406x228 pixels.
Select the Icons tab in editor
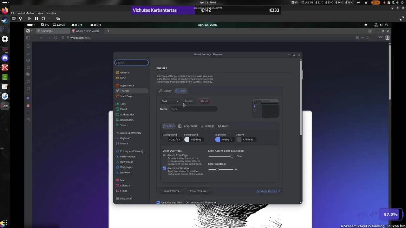click(223, 126)
